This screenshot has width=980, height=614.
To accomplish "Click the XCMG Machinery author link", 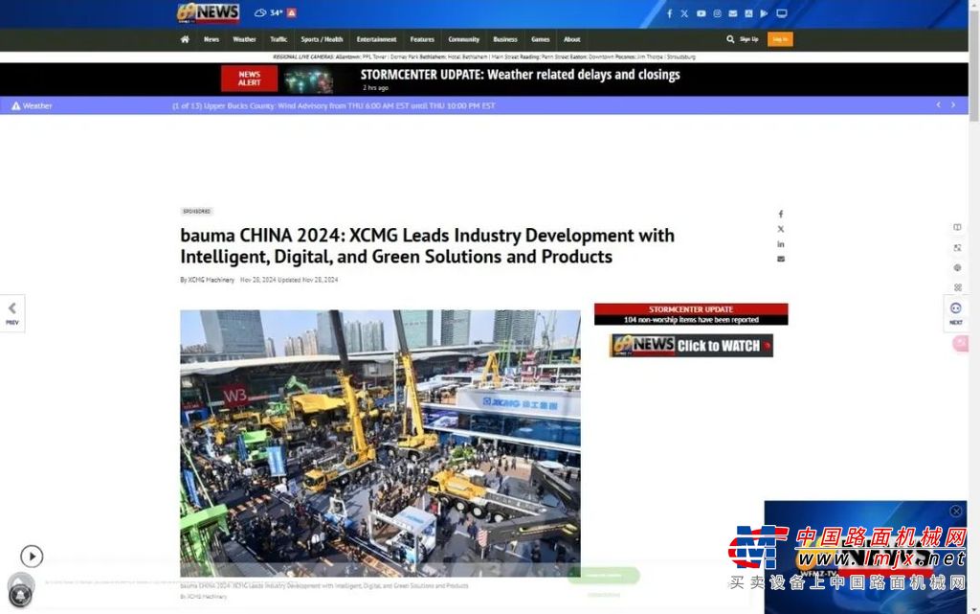I will tap(212, 280).
